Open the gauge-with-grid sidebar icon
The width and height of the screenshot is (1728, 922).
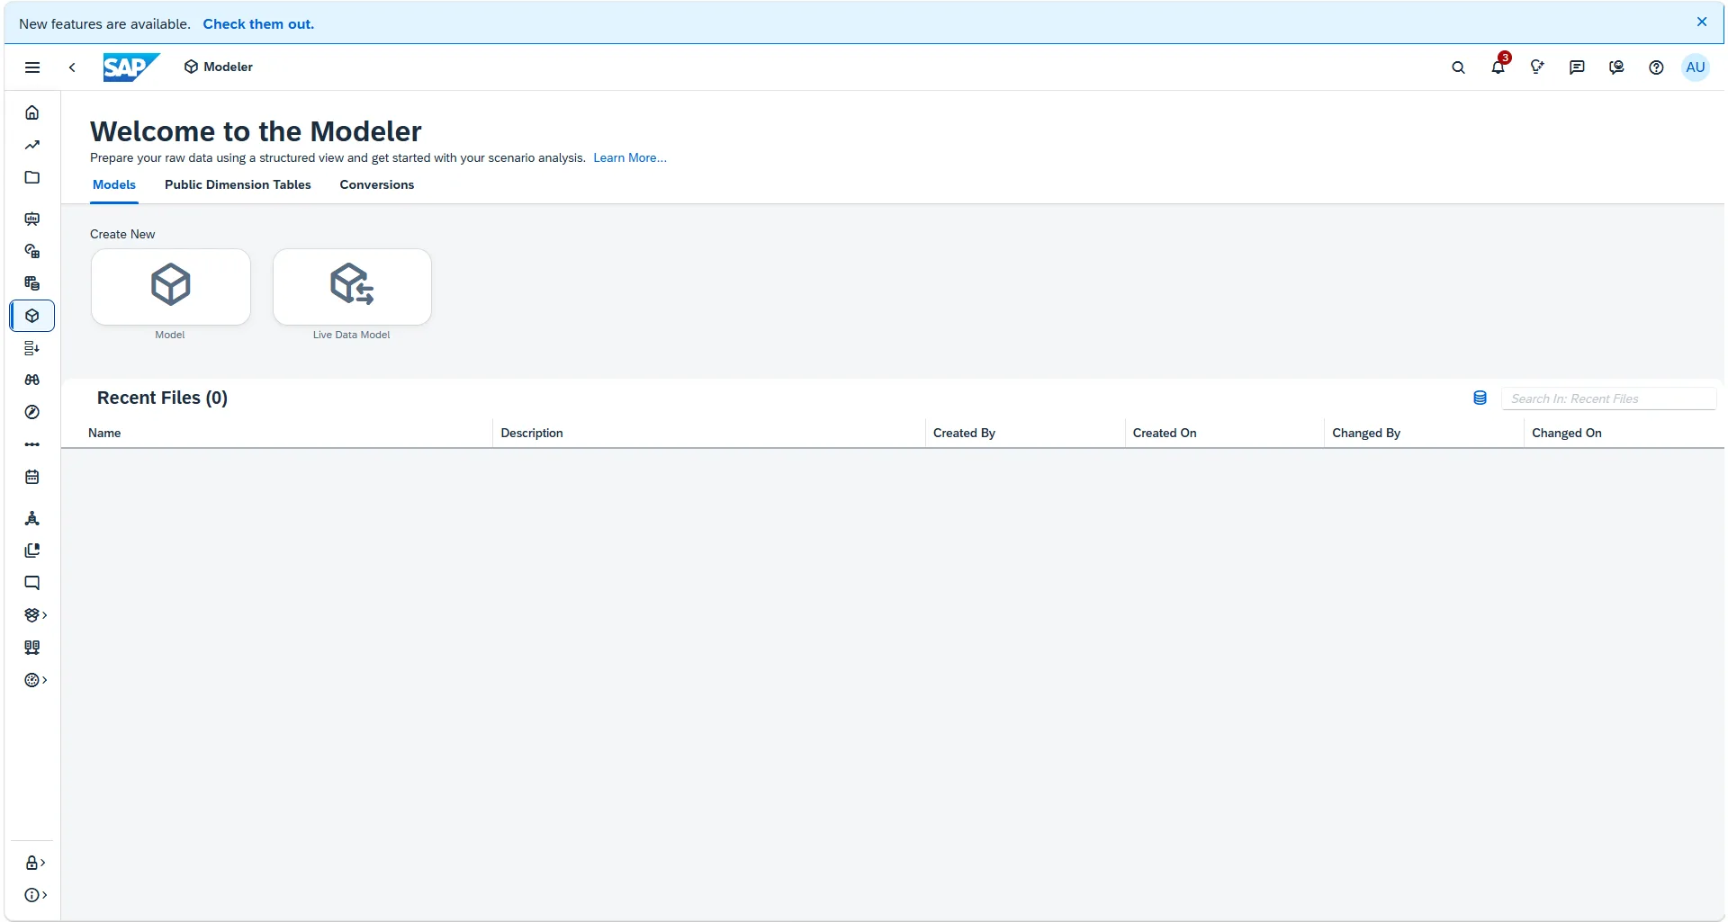32,251
